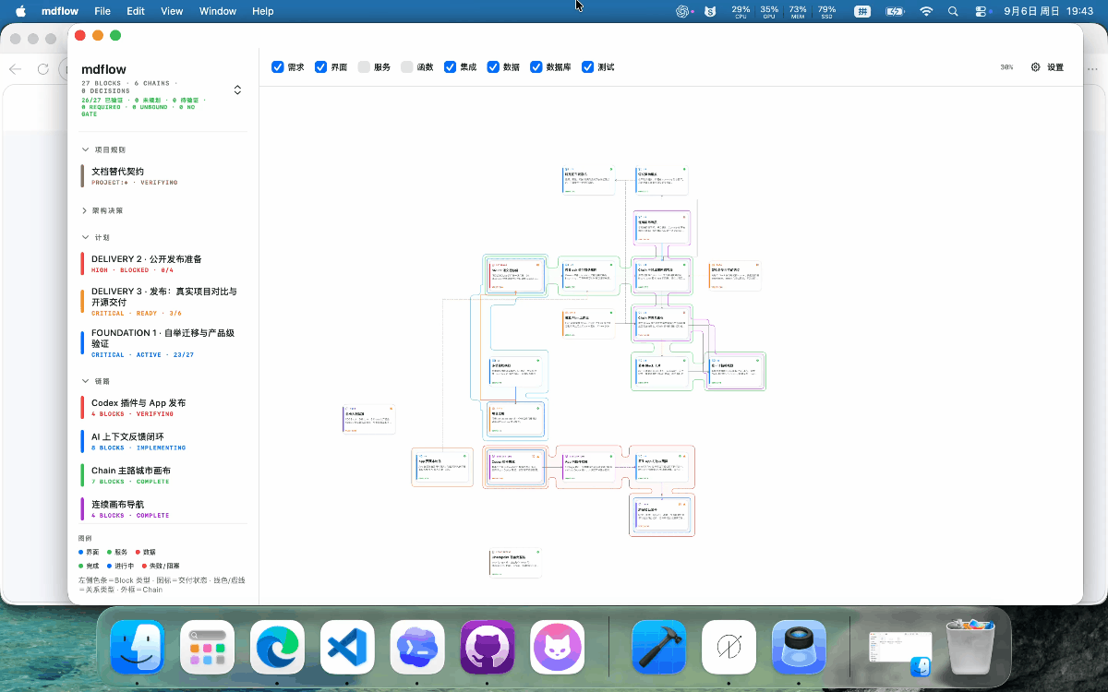1108x692 pixels.
Task: Enable the 函数 filter checkbox
Action: pos(407,67)
